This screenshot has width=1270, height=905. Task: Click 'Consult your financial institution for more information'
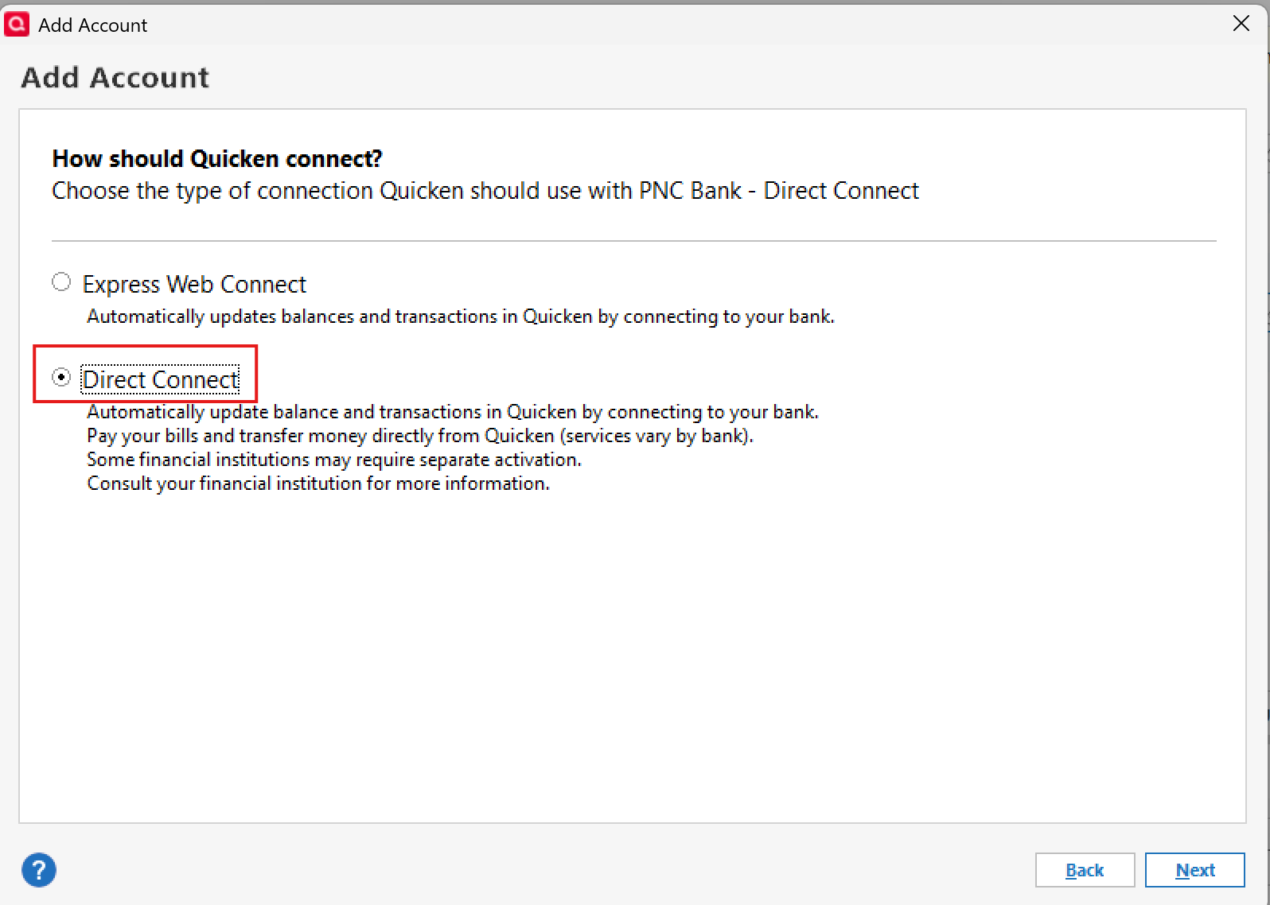click(x=318, y=484)
